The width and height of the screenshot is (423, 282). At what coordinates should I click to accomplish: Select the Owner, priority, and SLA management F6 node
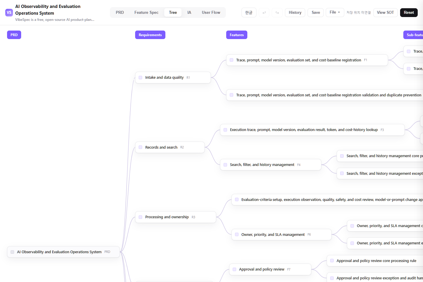pyautogui.click(x=281, y=234)
